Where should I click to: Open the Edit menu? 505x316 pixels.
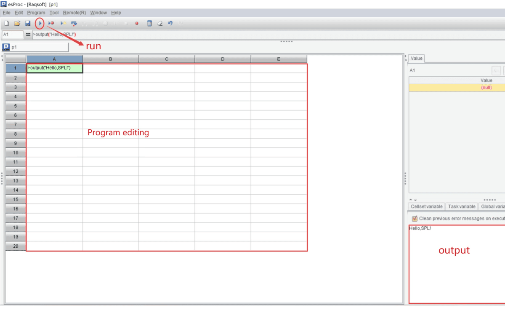coord(19,13)
